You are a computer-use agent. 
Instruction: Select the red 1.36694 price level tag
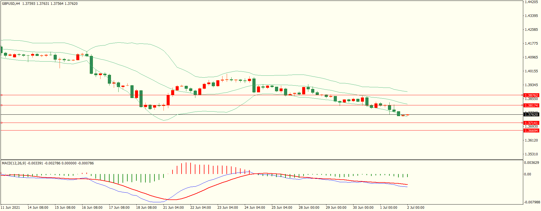coord(531,131)
